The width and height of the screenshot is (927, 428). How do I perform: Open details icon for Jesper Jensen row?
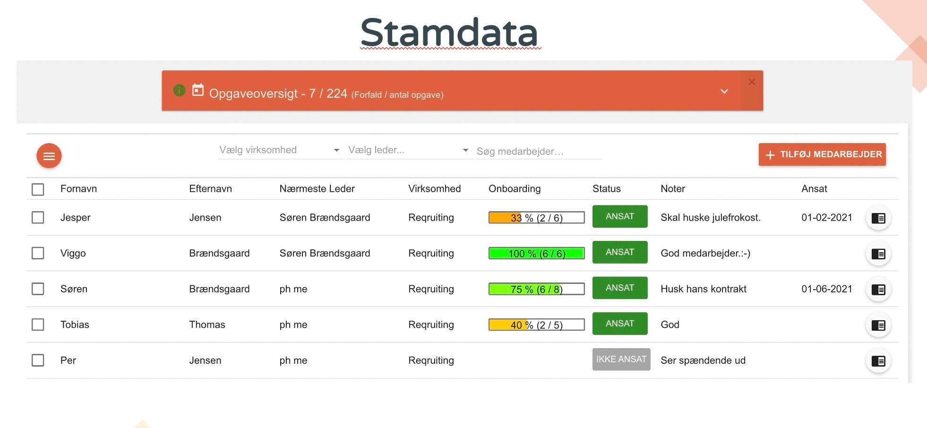click(878, 218)
